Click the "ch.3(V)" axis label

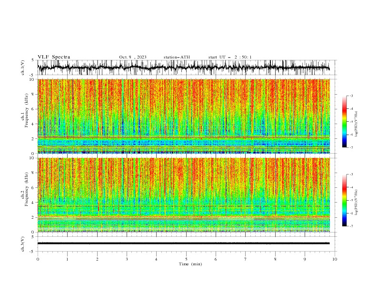[x=23, y=244]
